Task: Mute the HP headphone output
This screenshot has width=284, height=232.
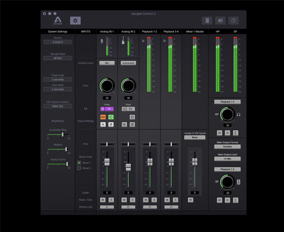Action: point(220,133)
